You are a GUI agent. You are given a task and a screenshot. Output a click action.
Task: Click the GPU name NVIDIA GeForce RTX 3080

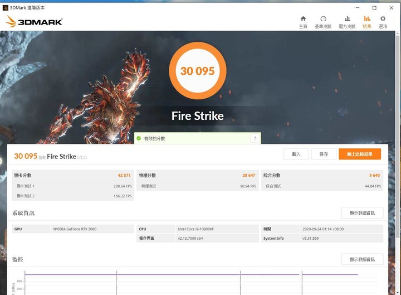coord(75,229)
